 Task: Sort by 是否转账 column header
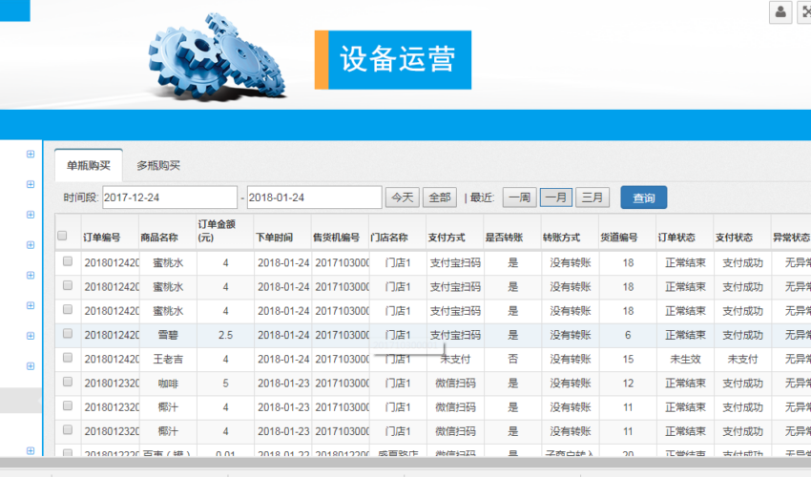coord(505,238)
